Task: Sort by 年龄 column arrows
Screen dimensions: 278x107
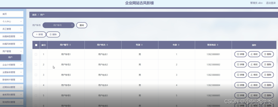Action: click(178, 45)
